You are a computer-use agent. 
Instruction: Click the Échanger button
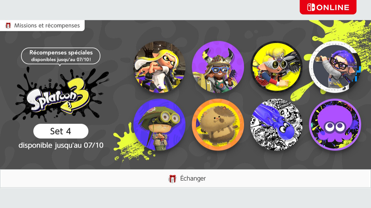(x=185, y=179)
